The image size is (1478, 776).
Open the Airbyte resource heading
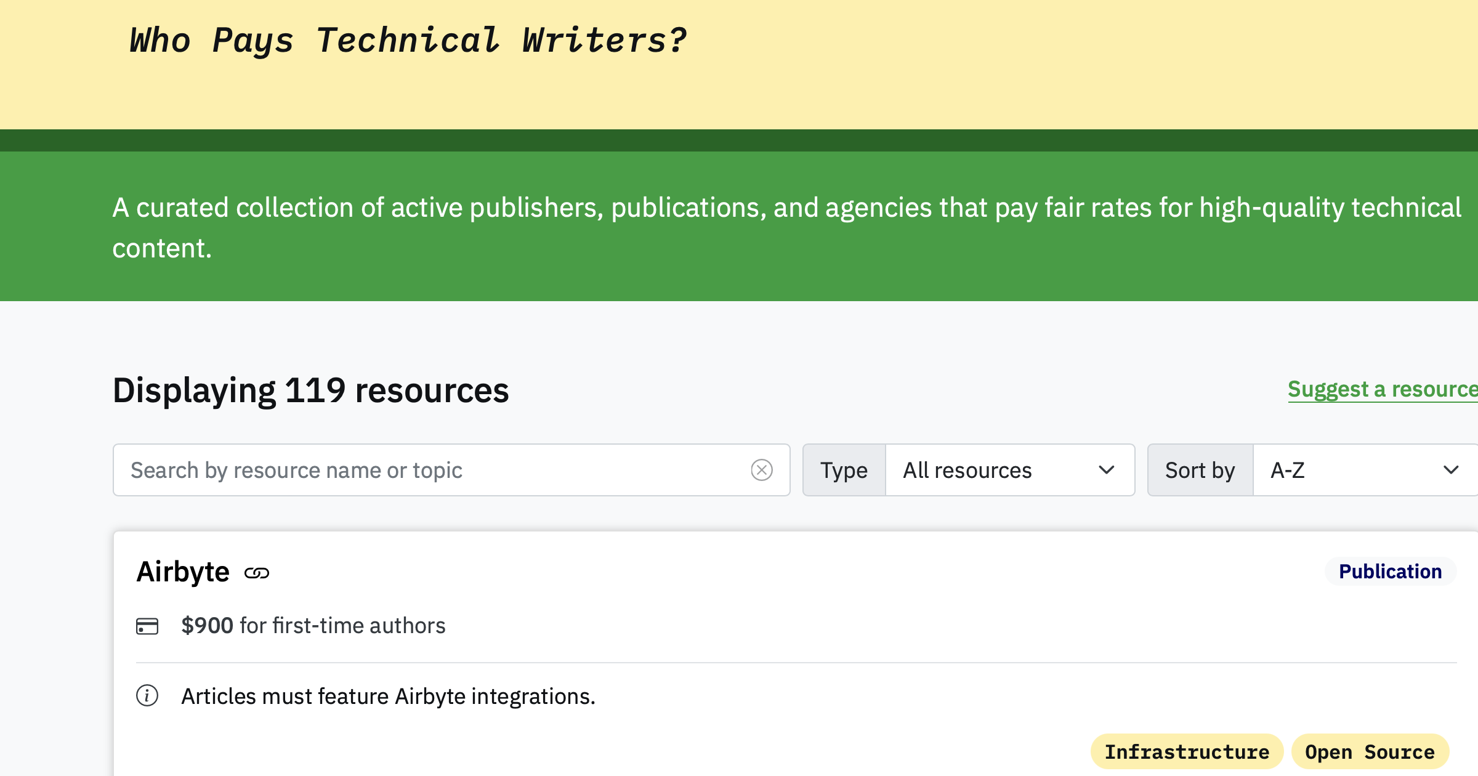(x=183, y=572)
